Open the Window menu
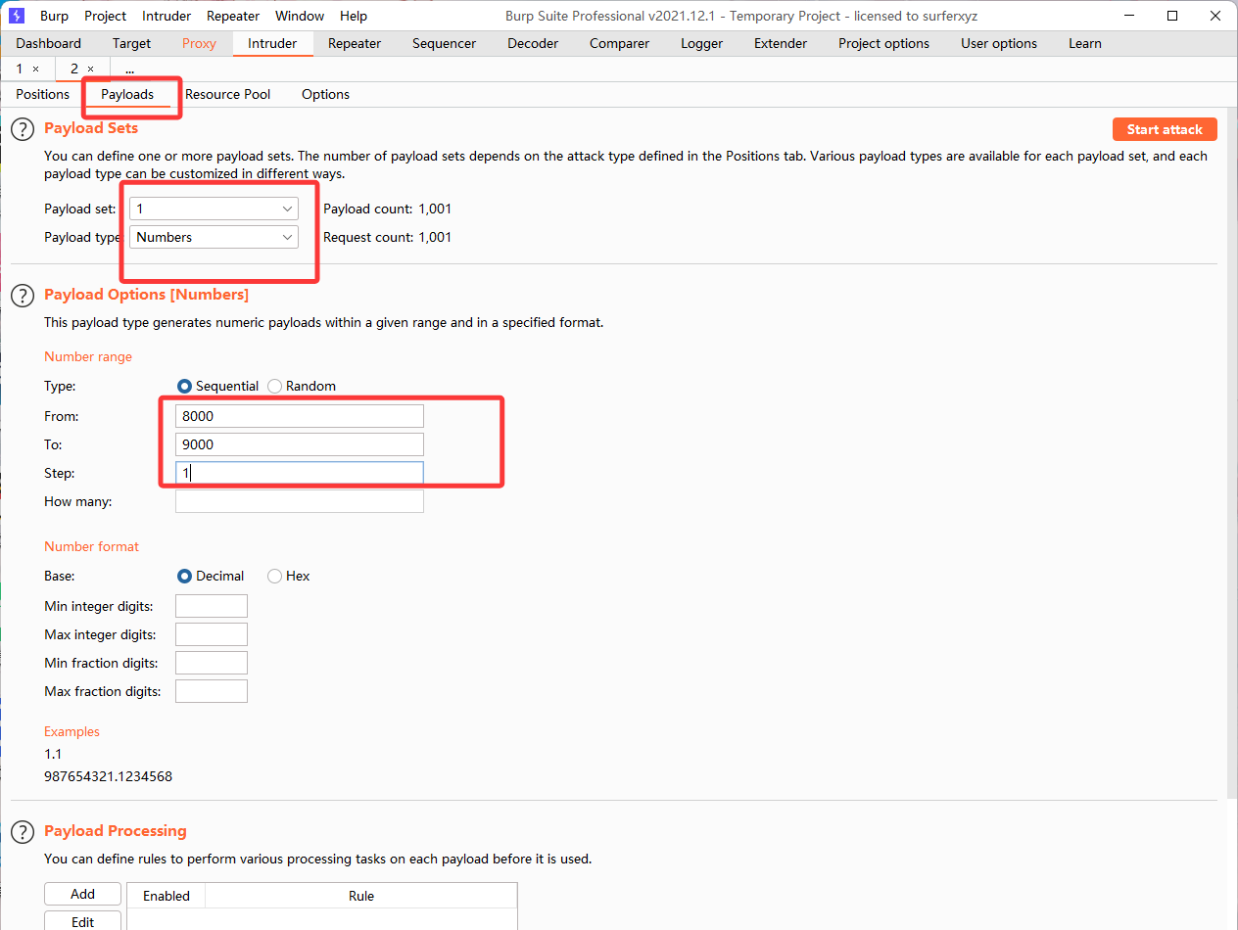1238x930 pixels. click(x=300, y=16)
